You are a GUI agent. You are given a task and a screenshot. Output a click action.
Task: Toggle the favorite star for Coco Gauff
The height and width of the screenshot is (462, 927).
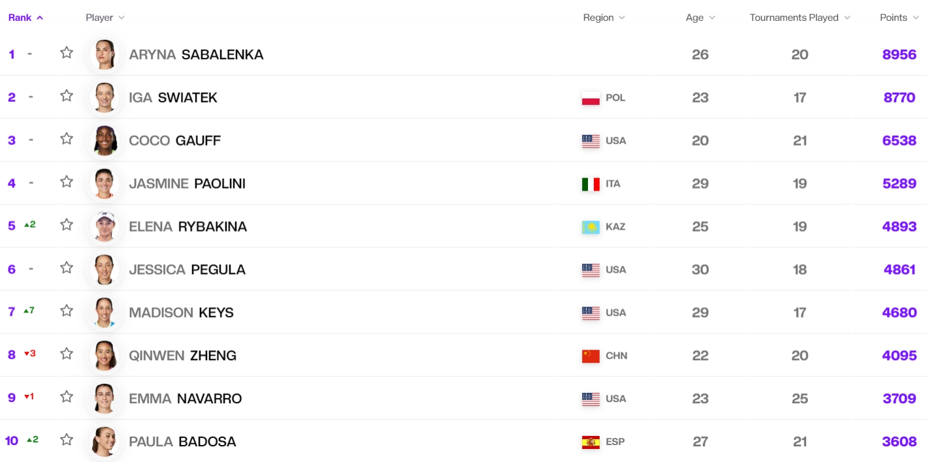coord(67,139)
